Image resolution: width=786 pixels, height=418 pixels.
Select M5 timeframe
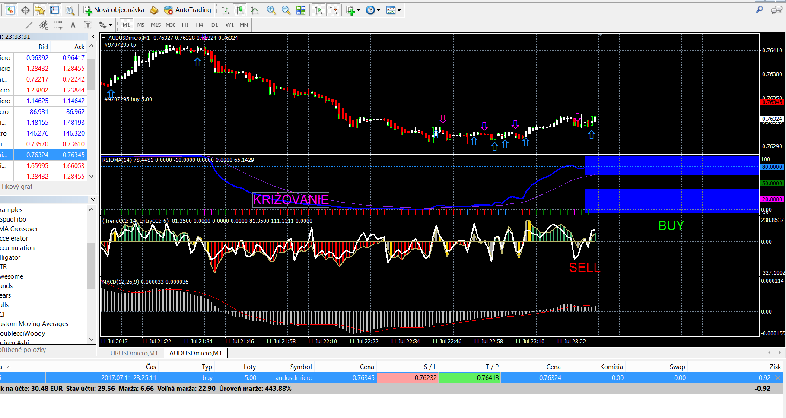(141, 25)
